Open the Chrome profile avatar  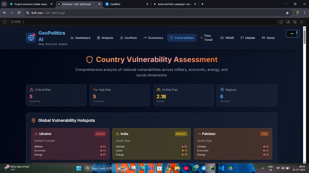tap(297, 13)
